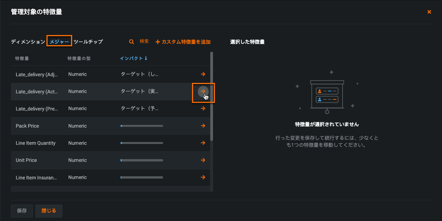Add Pack Price via arrow icon

(x=203, y=126)
